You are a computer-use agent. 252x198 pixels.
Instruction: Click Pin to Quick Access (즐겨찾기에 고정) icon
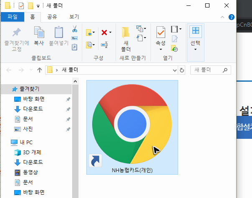coord(17,33)
